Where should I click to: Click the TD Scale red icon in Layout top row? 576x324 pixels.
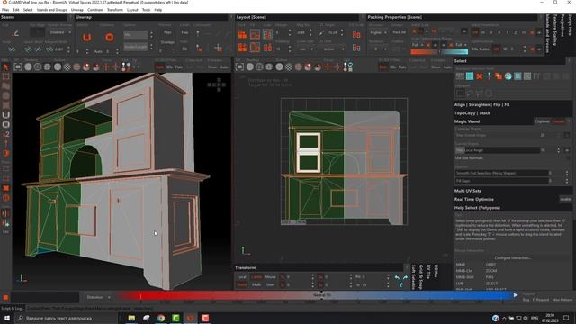(x=356, y=34)
